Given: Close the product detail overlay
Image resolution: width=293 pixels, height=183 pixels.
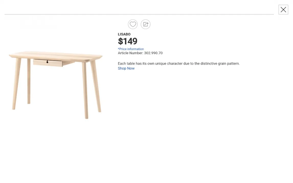Looking at the screenshot, I should point(283,10).
